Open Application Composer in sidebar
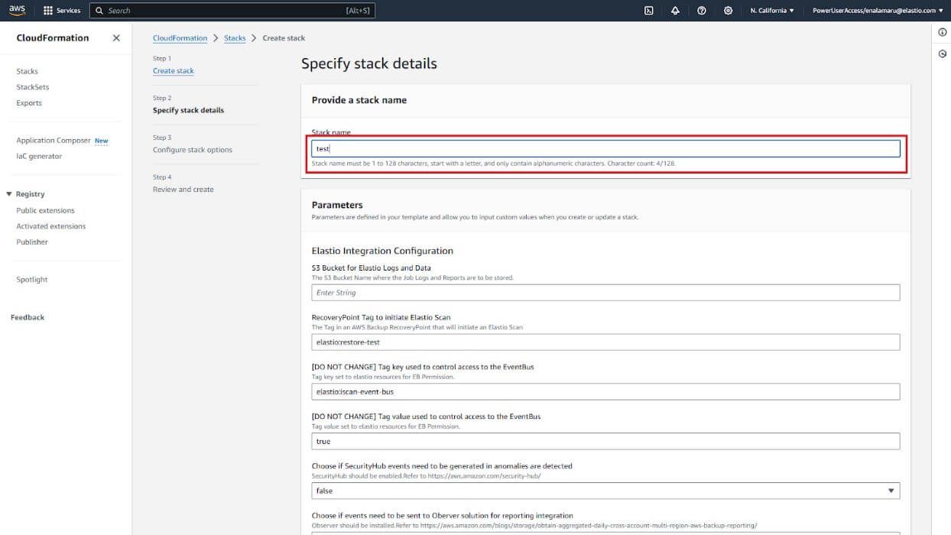This screenshot has height=535, width=951. point(54,141)
